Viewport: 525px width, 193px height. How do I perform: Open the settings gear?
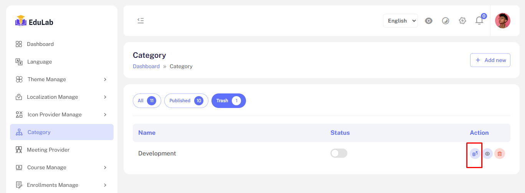462,21
